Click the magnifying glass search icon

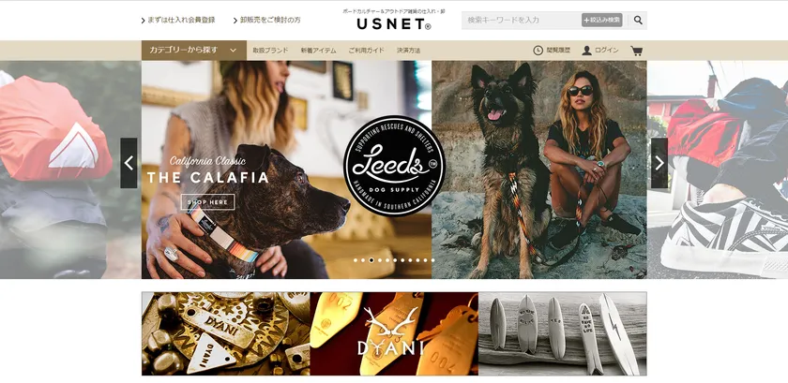638,20
